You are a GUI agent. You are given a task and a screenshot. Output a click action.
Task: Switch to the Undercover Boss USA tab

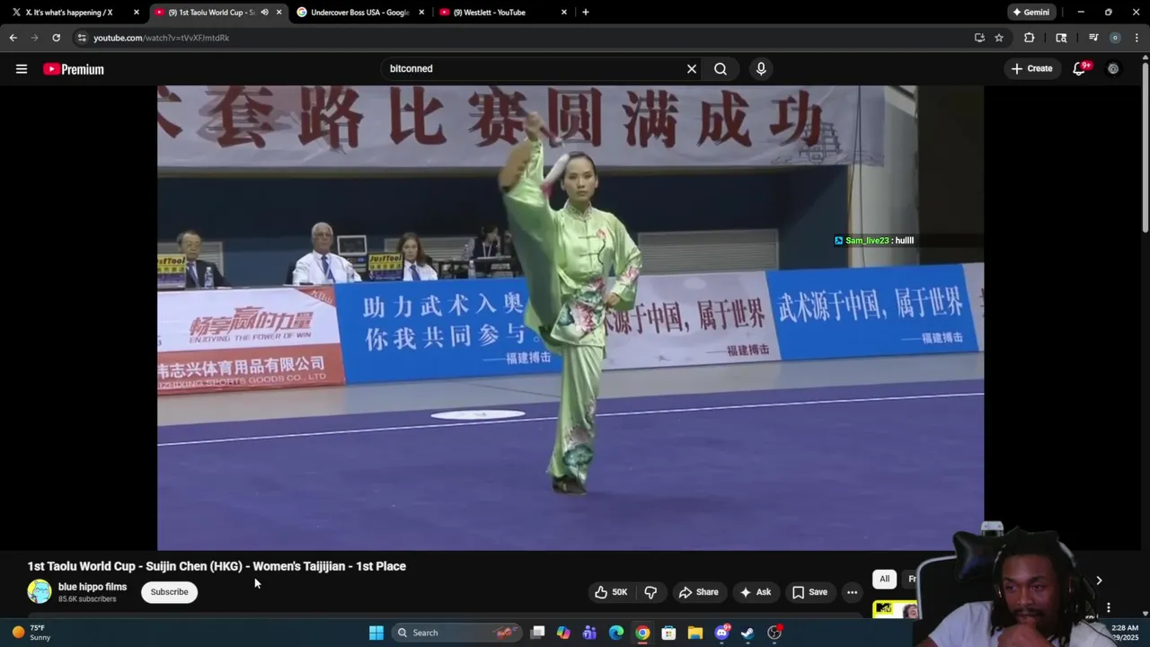pos(352,13)
